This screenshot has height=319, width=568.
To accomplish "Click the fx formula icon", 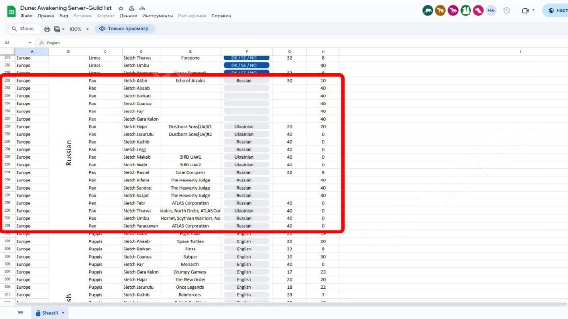I will tap(41, 43).
